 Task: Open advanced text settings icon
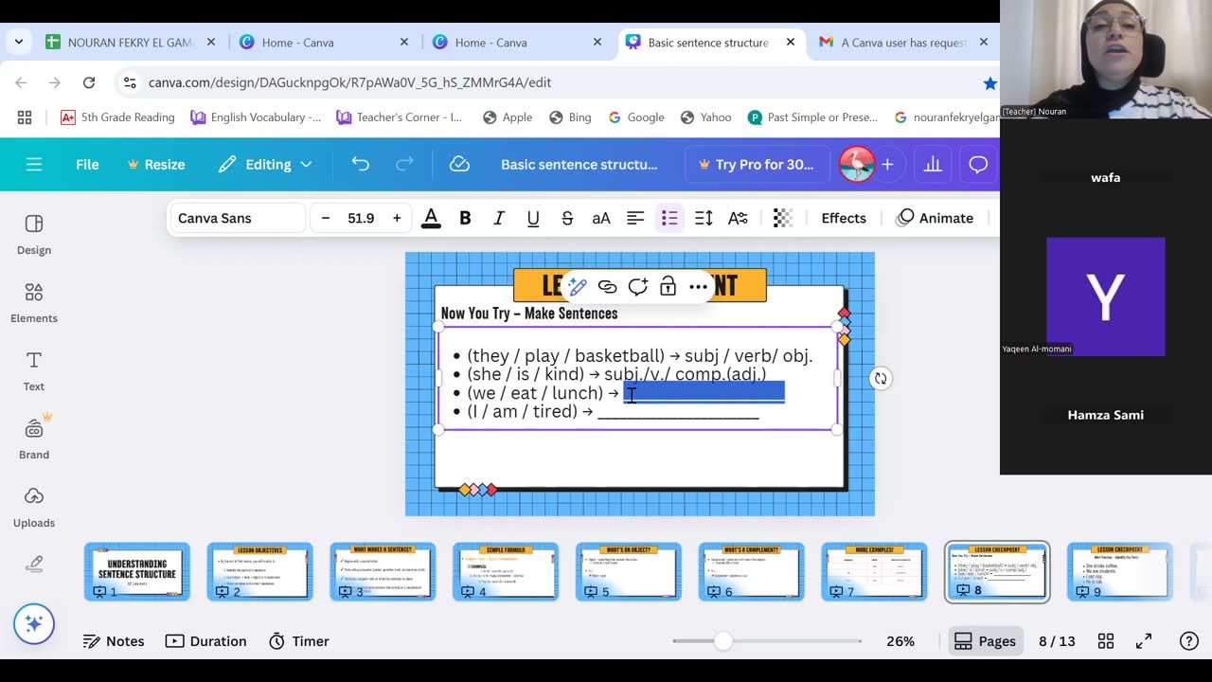738,218
